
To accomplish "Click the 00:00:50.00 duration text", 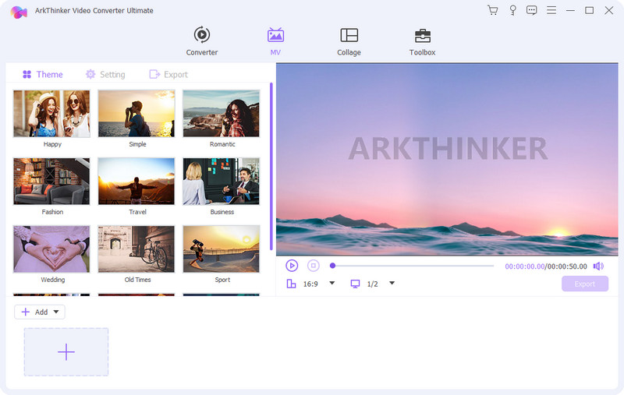I will [567, 266].
